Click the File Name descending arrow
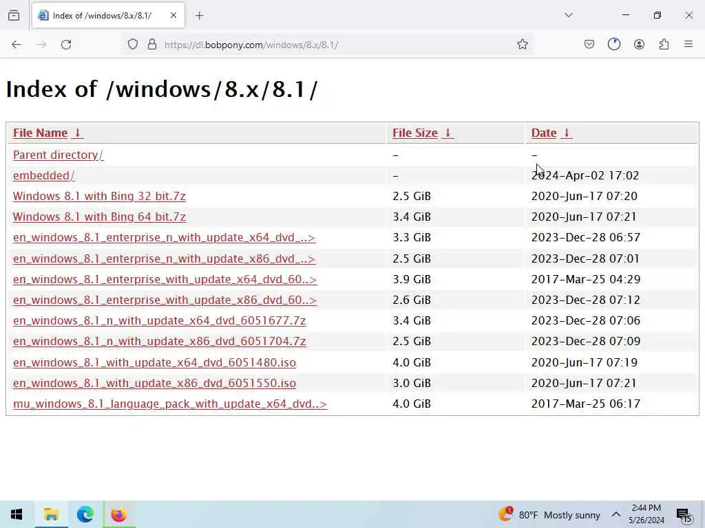705x528 pixels. pos(77,133)
